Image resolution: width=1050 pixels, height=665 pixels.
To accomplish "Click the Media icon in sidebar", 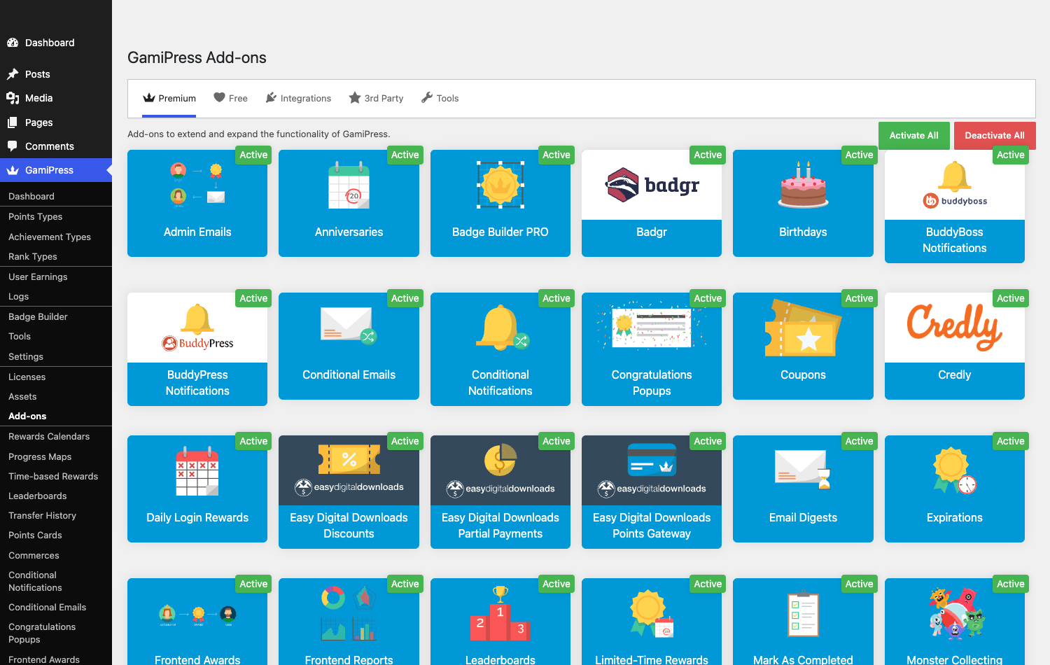I will (x=13, y=98).
